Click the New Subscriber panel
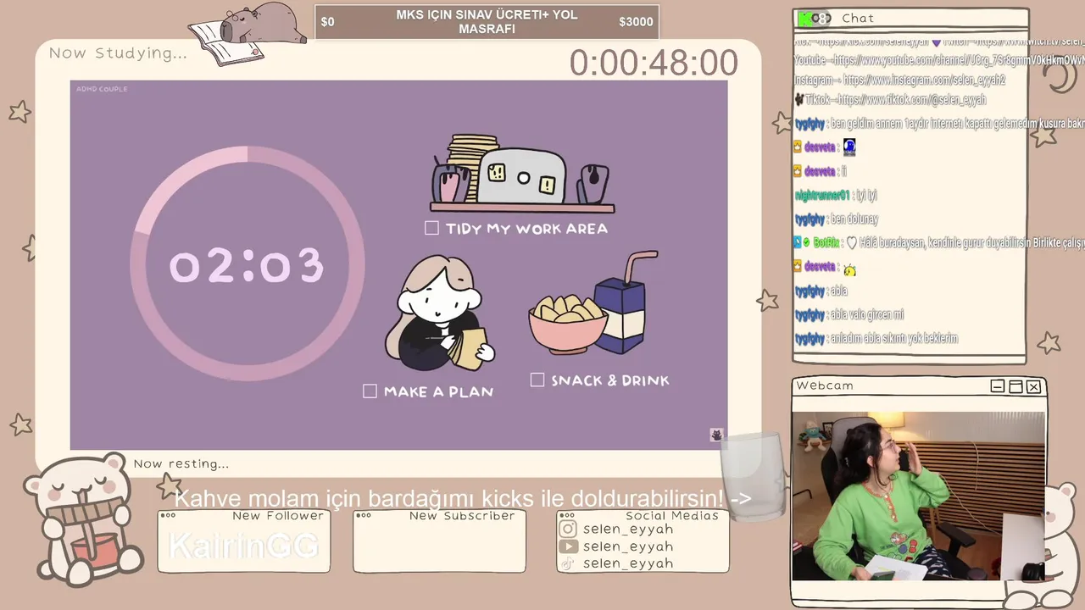 point(439,541)
